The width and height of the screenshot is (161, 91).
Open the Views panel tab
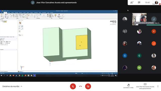pos(13,37)
